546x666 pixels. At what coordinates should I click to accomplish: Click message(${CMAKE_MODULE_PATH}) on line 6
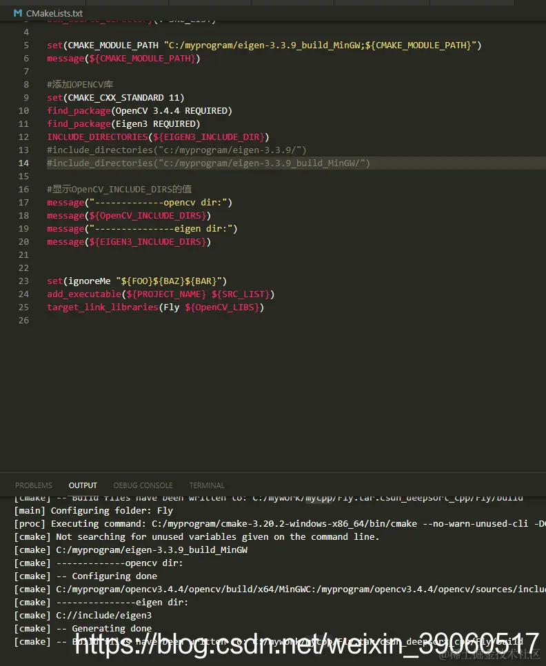click(123, 58)
